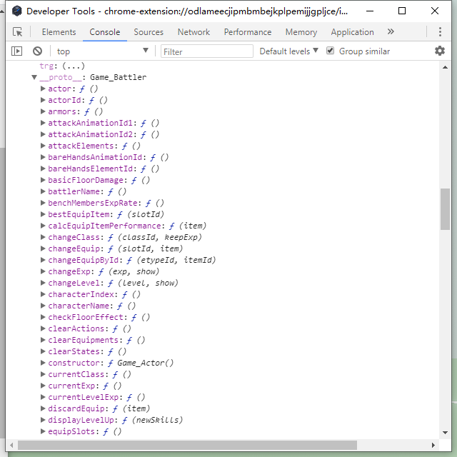Click currentExp property text
The image size is (457, 457).
tap(71, 386)
